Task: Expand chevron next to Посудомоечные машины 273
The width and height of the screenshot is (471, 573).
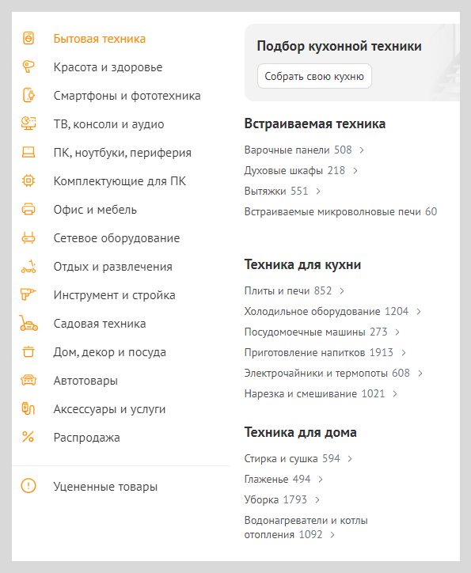Action: click(x=397, y=332)
